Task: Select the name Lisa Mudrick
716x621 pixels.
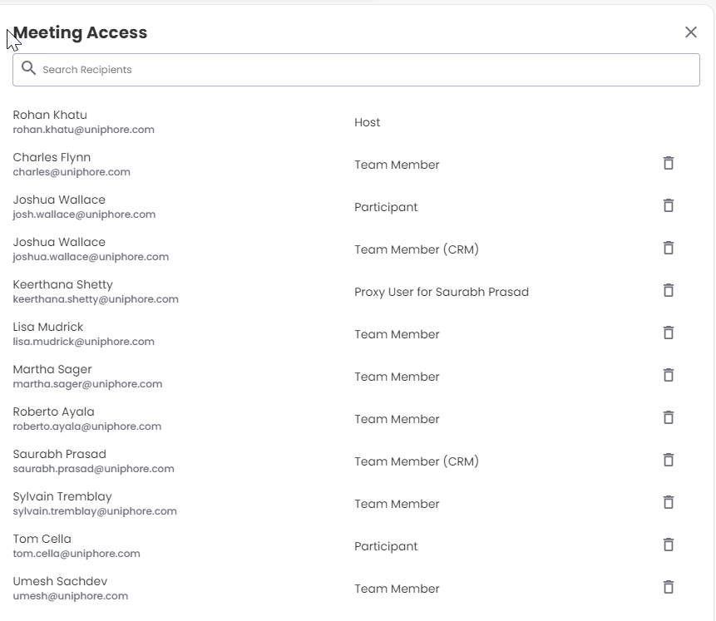Action: click(x=48, y=327)
